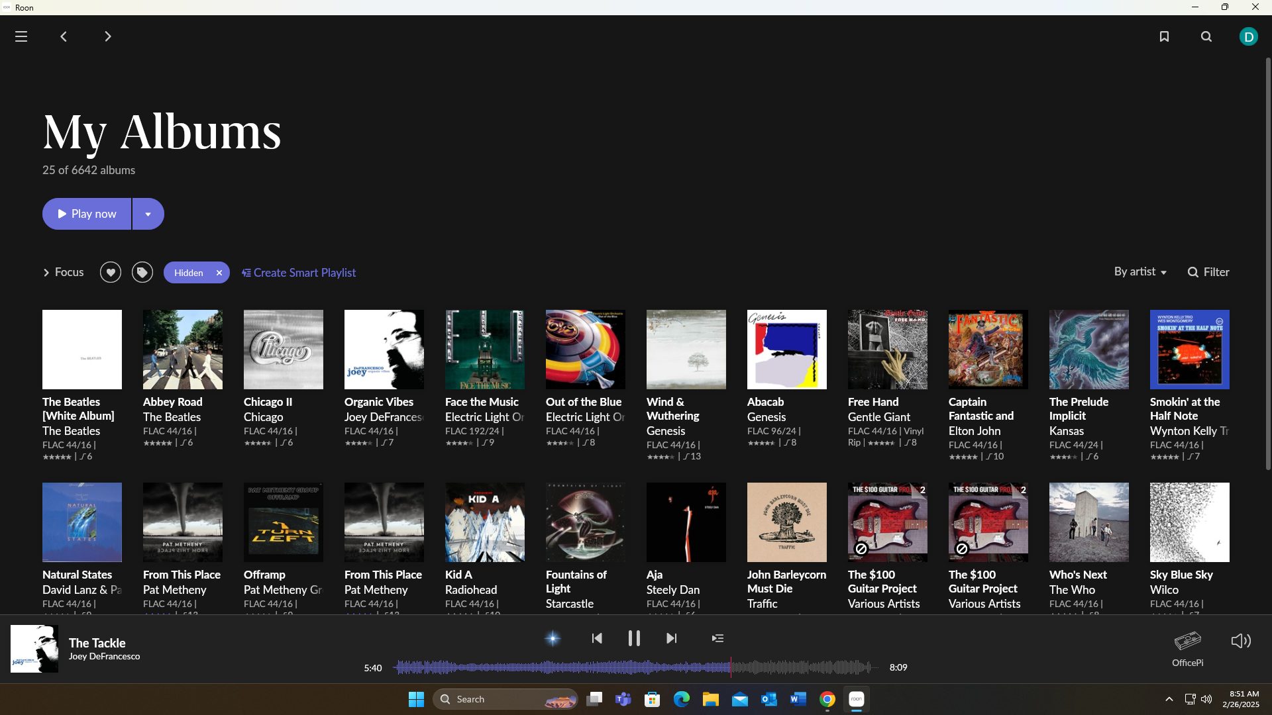The height and width of the screenshot is (715, 1272).
Task: Open Natural States album cover
Action: 82,522
